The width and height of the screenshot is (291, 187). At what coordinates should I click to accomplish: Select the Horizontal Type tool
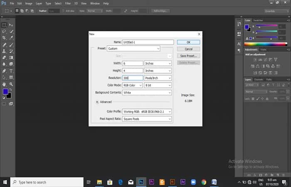click(x=11, y=71)
